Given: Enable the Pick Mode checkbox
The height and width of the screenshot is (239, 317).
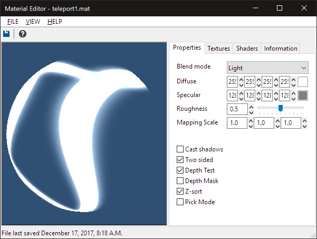Looking at the screenshot, I should pos(180,202).
